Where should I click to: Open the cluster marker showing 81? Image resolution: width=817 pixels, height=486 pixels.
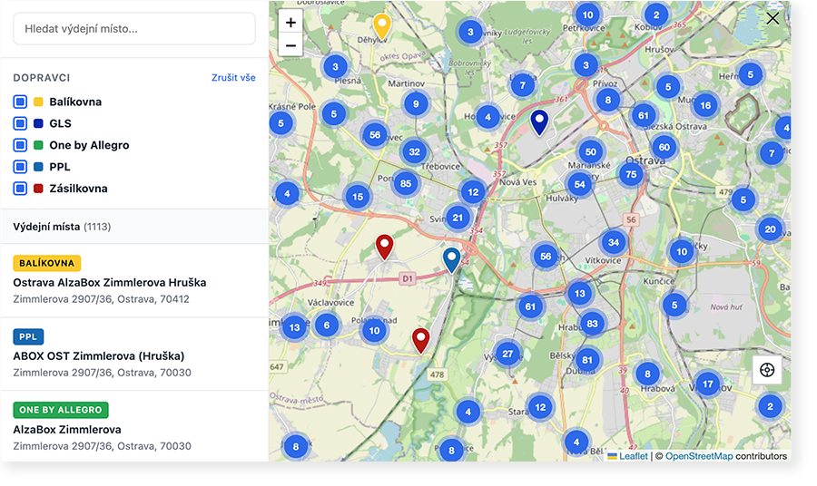587,360
